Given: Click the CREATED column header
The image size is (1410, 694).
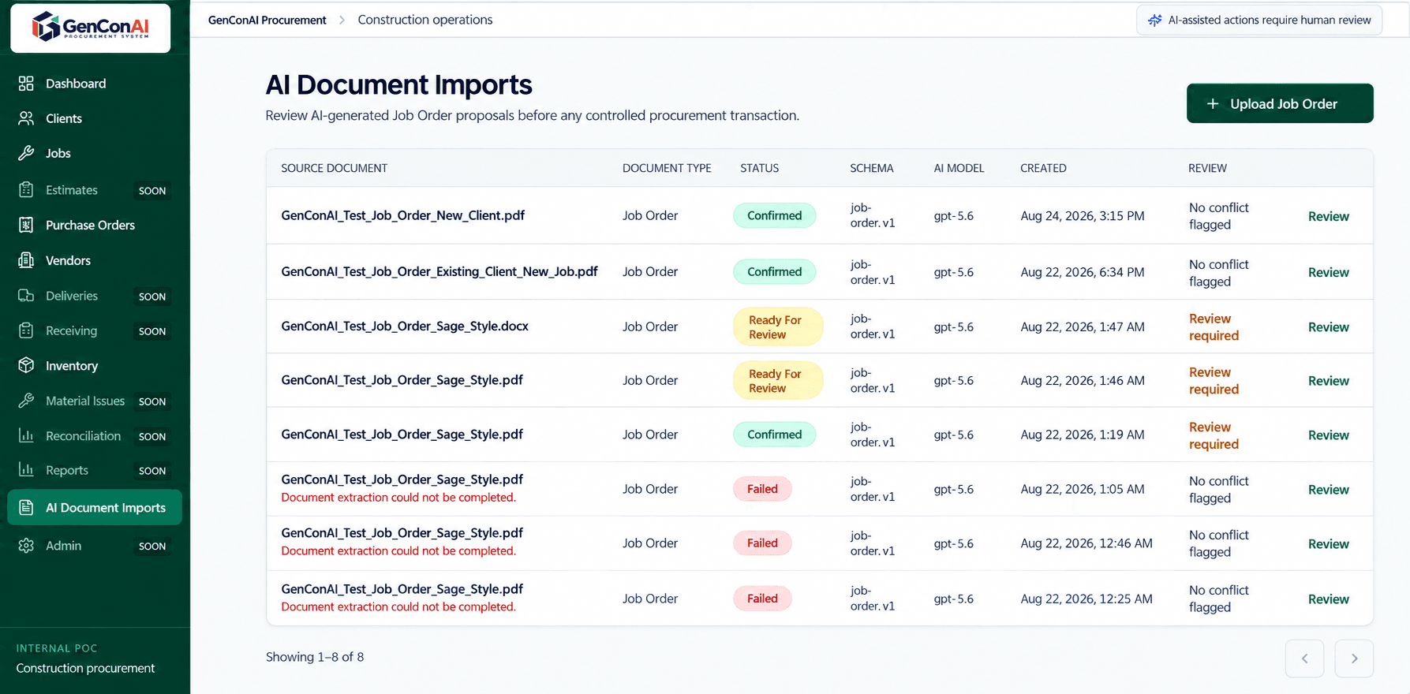Looking at the screenshot, I should [1043, 168].
